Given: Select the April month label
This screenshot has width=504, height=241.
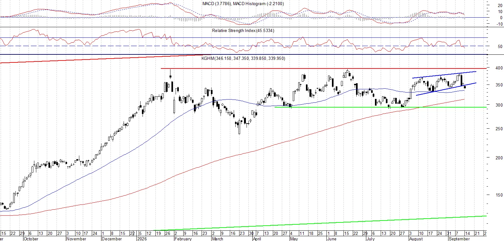Looking at the screenshot, I should pos(257,239).
